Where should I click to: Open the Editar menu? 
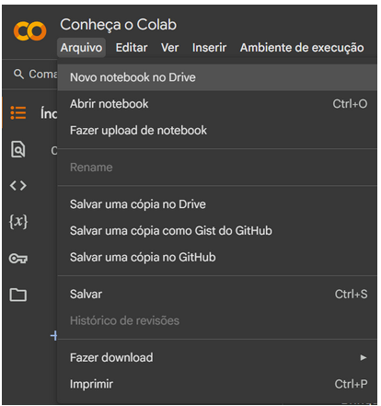[132, 48]
